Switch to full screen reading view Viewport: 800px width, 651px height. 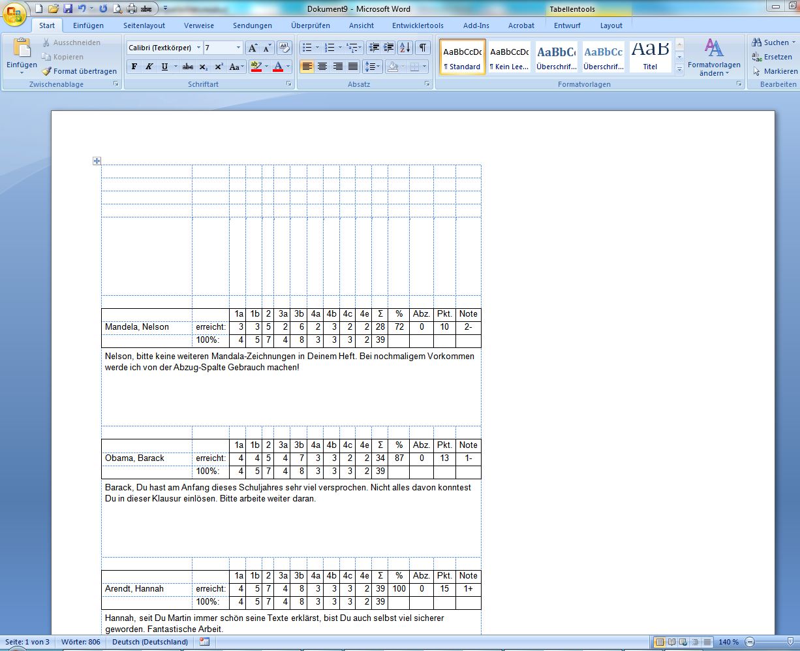pos(671,642)
